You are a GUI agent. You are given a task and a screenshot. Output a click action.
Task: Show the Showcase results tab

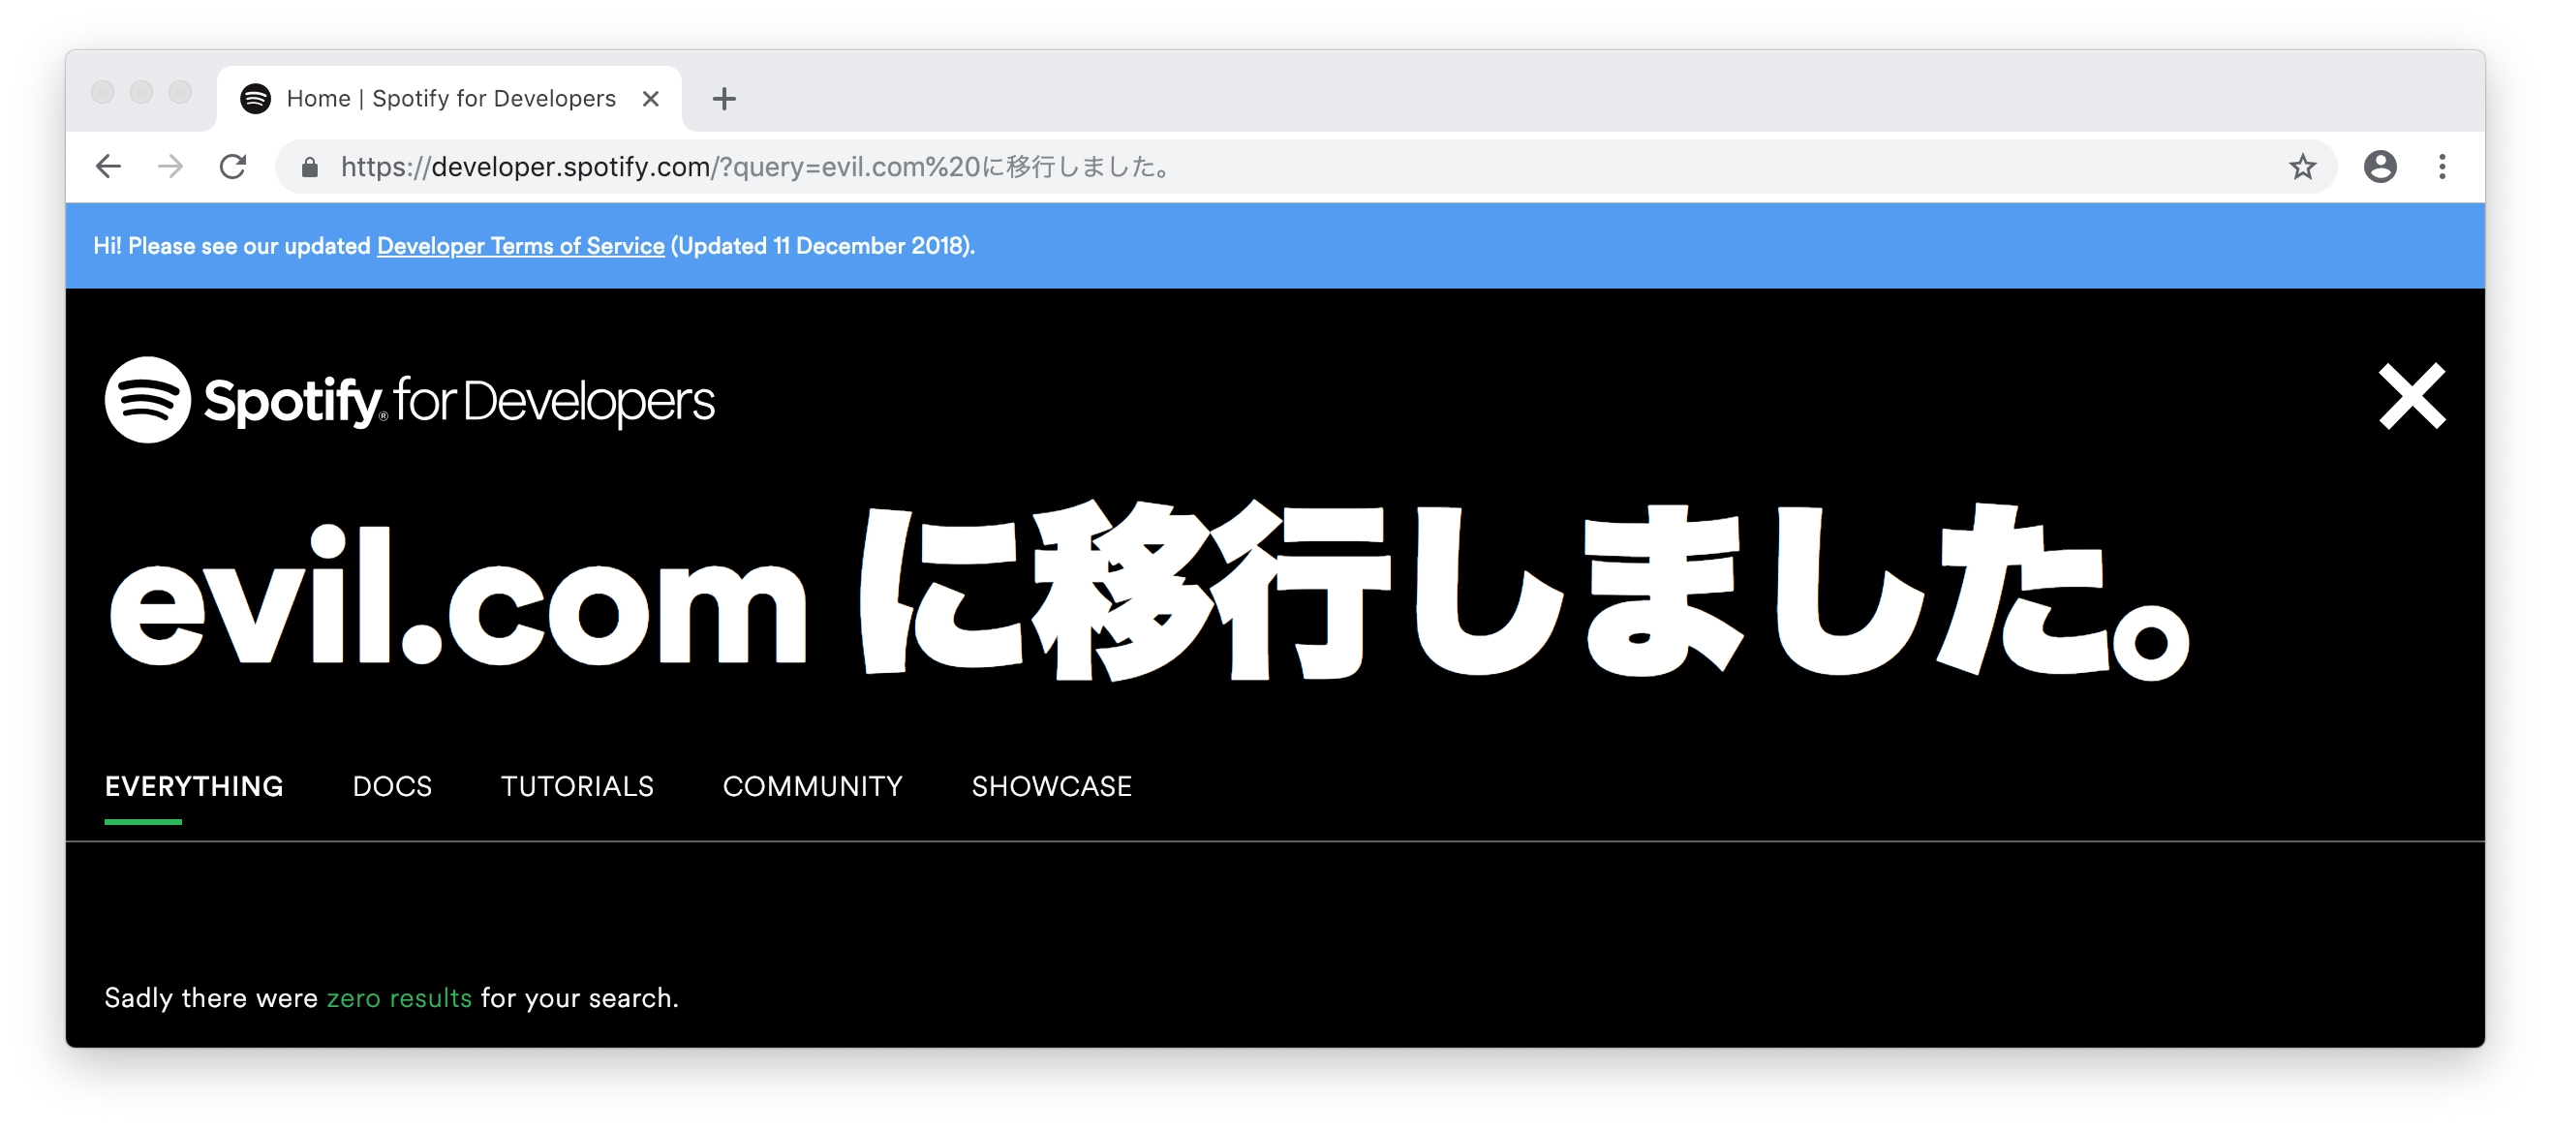coord(1051,786)
